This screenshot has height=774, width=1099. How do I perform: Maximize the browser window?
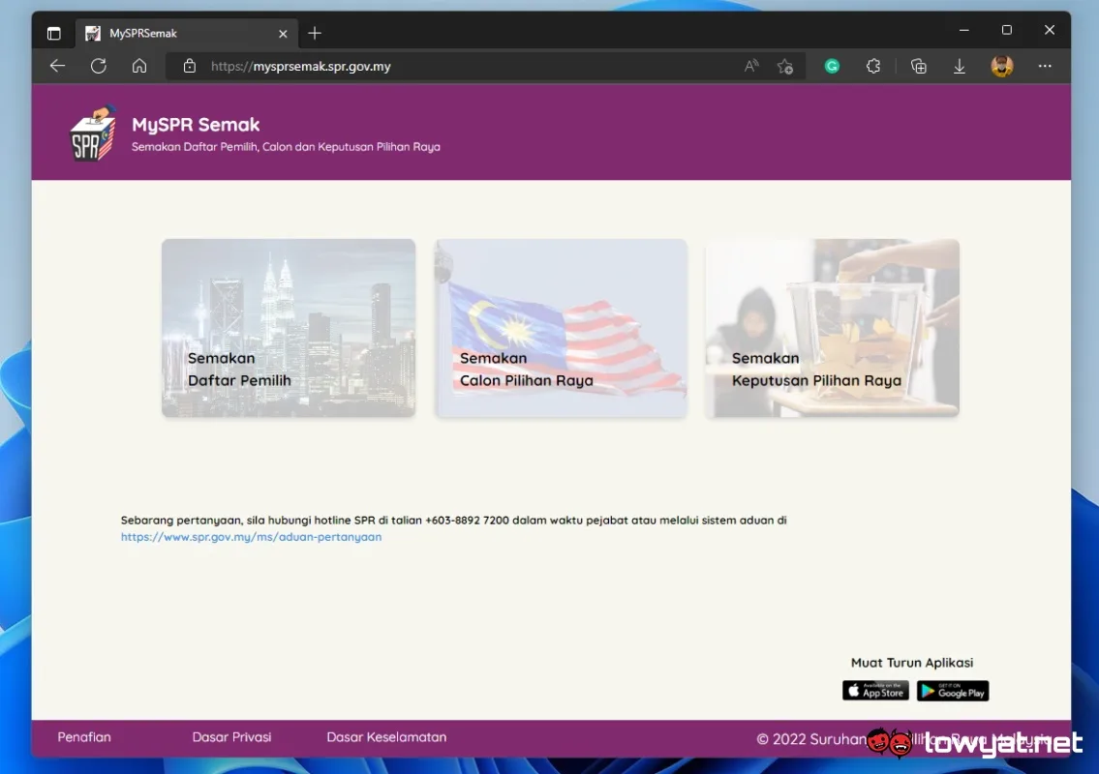pos(1006,30)
